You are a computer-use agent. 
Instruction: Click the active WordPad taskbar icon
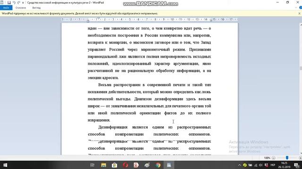[x=169, y=165]
